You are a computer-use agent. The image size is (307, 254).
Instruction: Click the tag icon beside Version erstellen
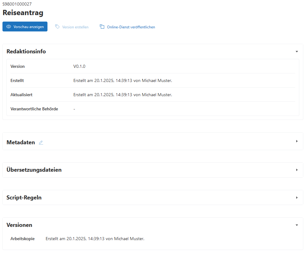pos(57,27)
